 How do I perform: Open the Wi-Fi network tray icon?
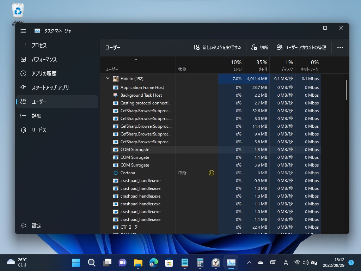click(x=297, y=263)
